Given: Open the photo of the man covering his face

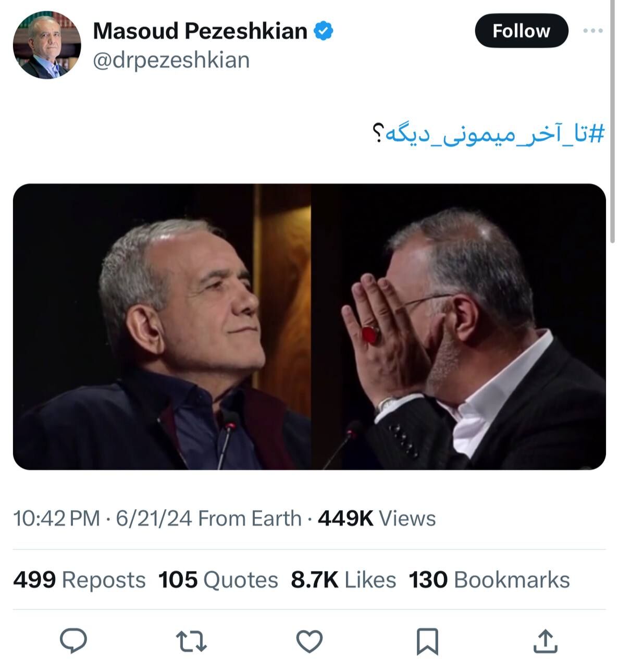Looking at the screenshot, I should pyautogui.click(x=459, y=327).
